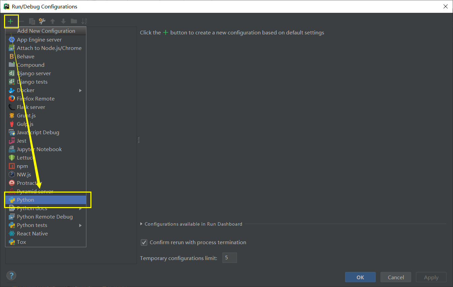The width and height of the screenshot is (453, 287).
Task: Toggle Confirm rerun with process termination checkbox
Action: (144, 242)
